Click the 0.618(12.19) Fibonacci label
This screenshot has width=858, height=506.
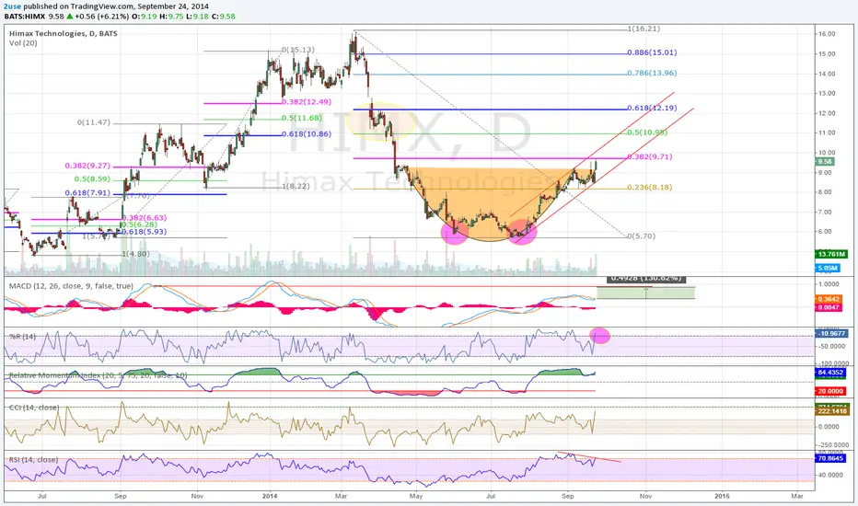(653, 108)
